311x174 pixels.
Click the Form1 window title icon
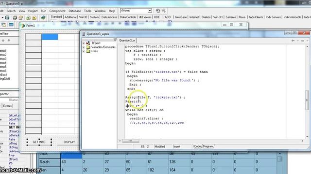tap(23, 26)
